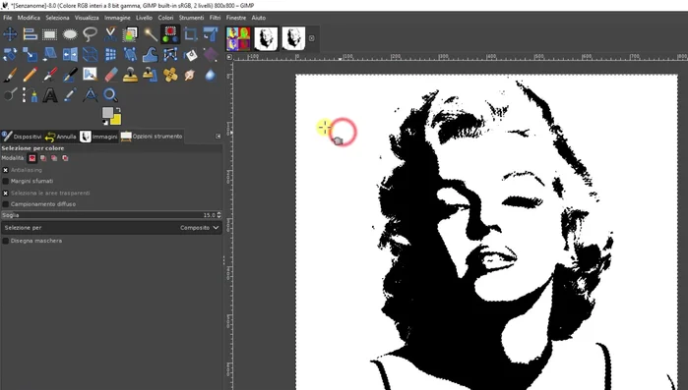Select the Free Select lasso tool
The width and height of the screenshot is (688, 390).
pos(90,34)
